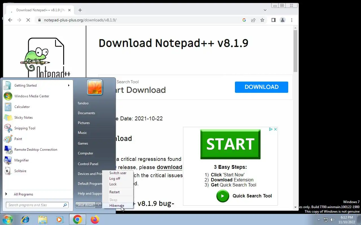Open Documents in Start menu
The image size is (361, 225).
[86, 113]
